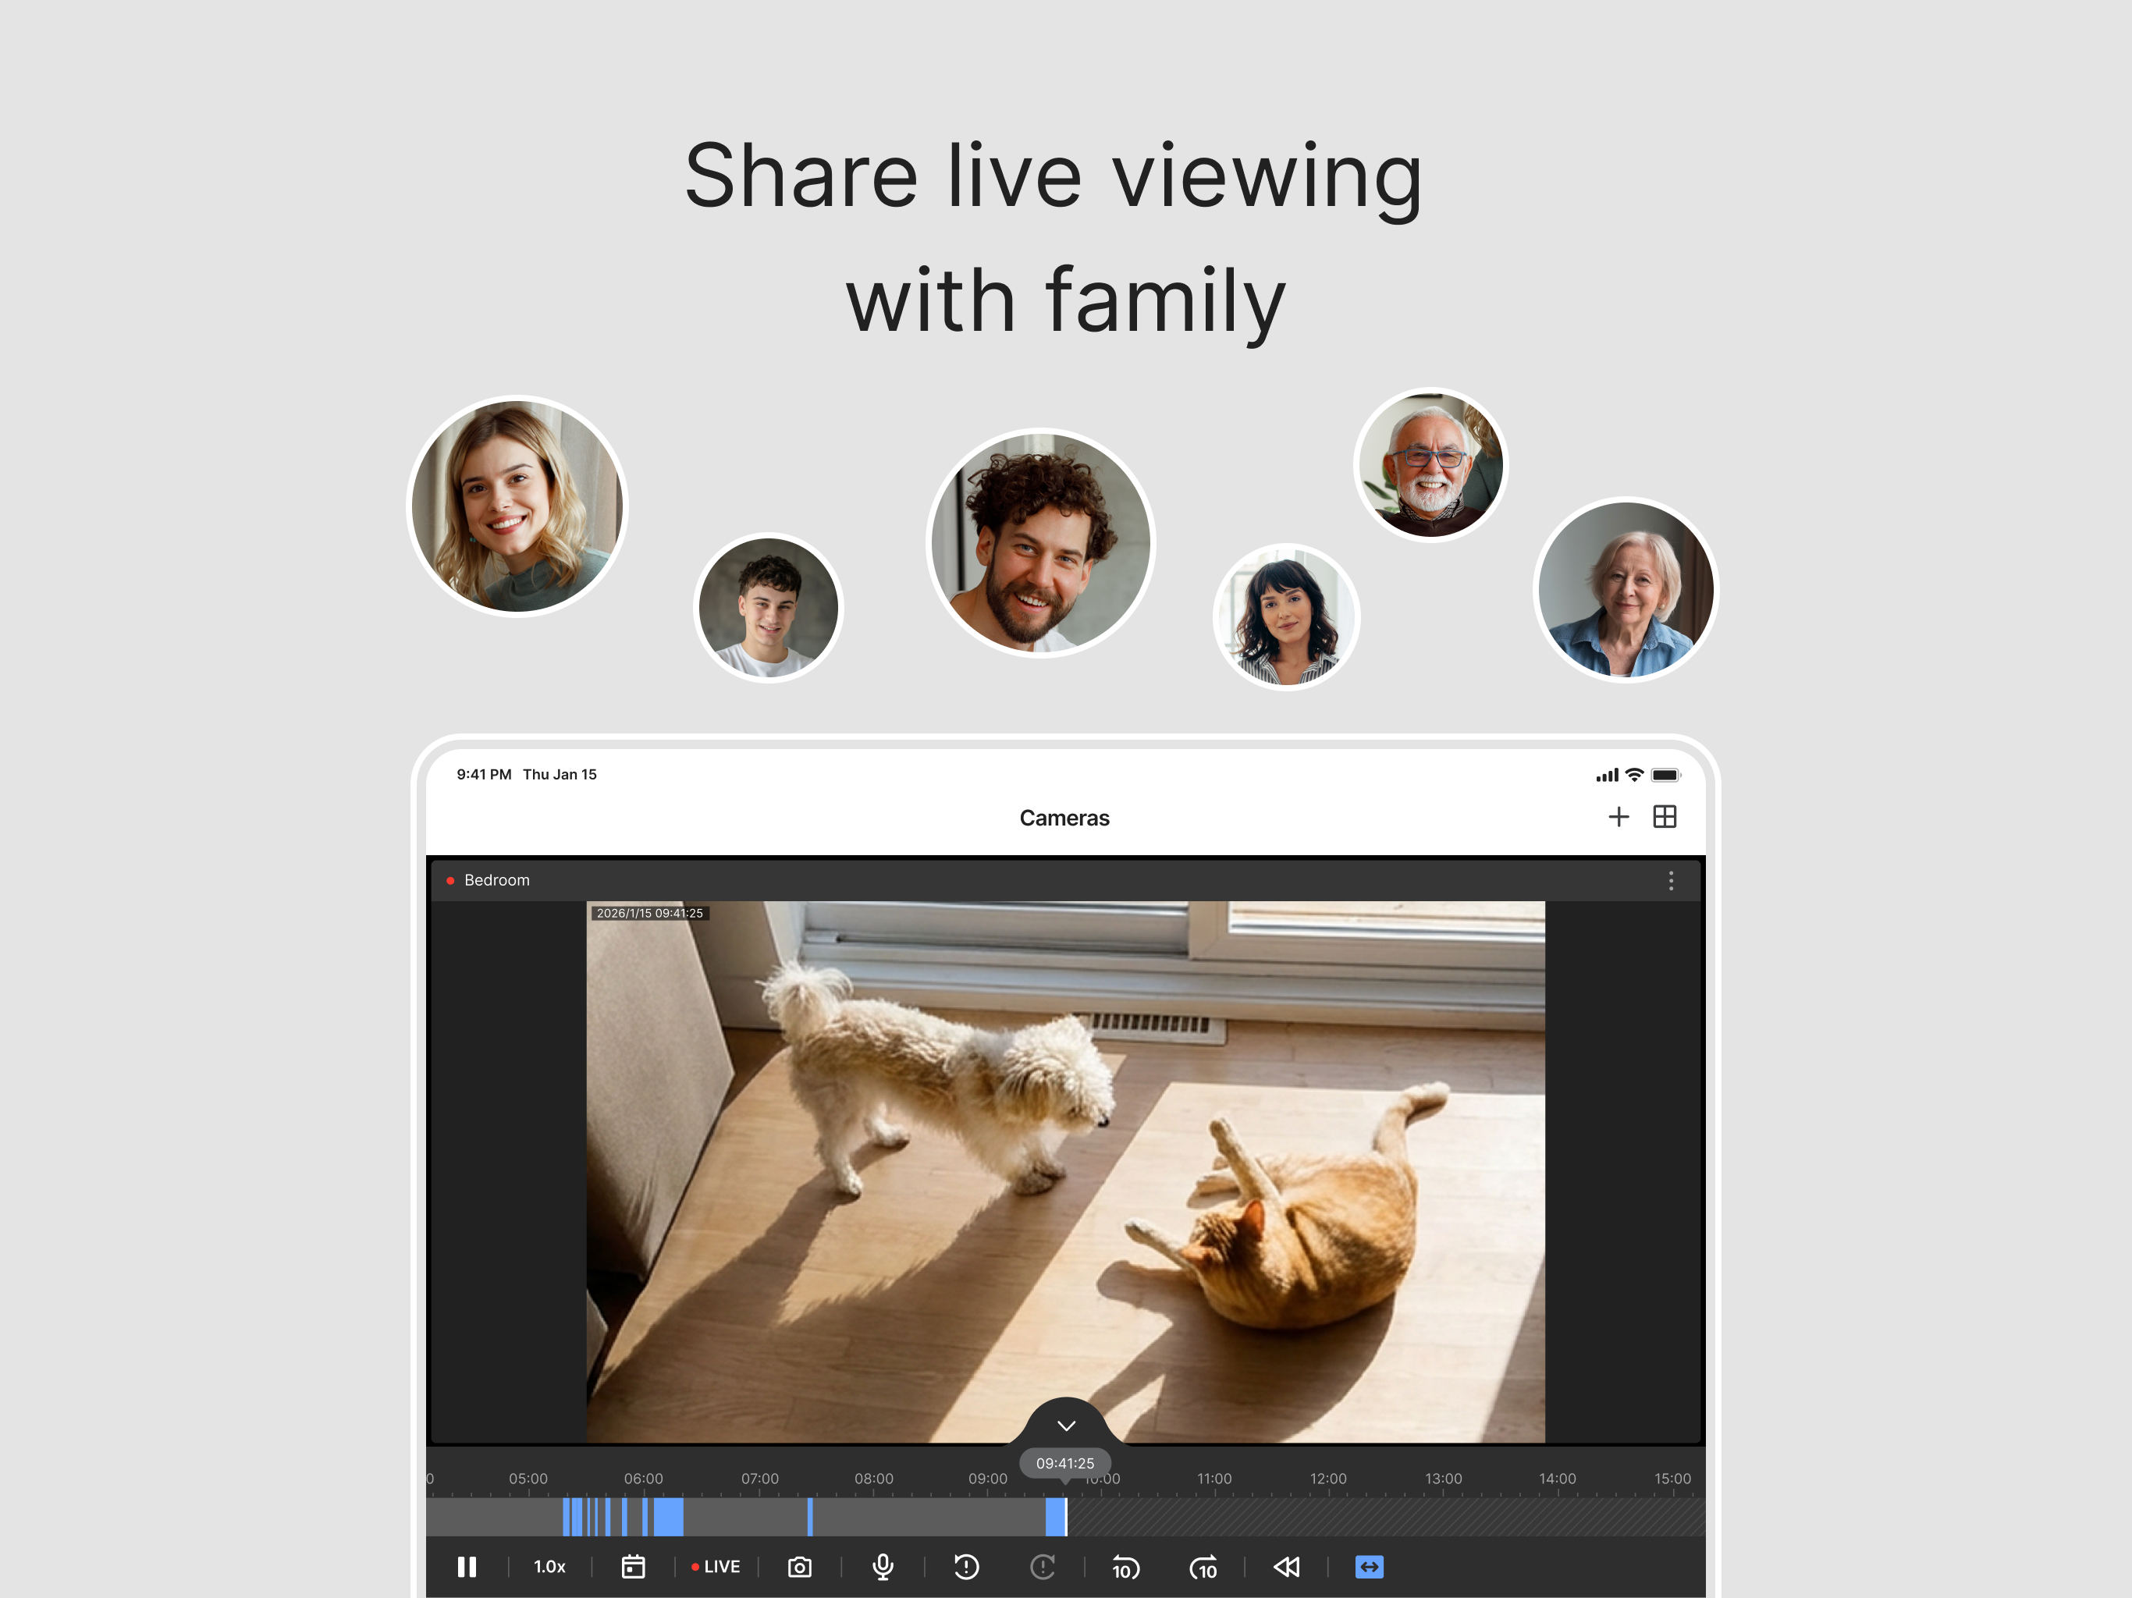Skip back 10 seconds
This screenshot has height=1598, width=2132.
click(1126, 1568)
